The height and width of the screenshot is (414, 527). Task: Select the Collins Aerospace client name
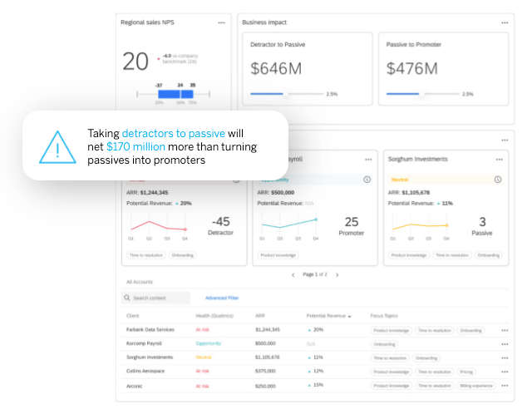[x=145, y=371]
